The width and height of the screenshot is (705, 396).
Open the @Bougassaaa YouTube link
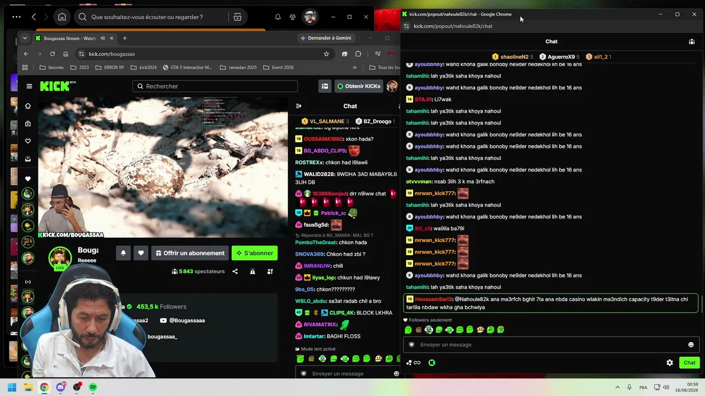tap(182, 321)
